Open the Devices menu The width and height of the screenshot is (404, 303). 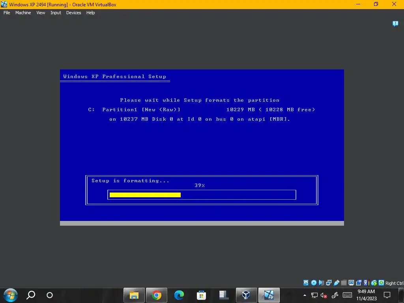point(73,13)
